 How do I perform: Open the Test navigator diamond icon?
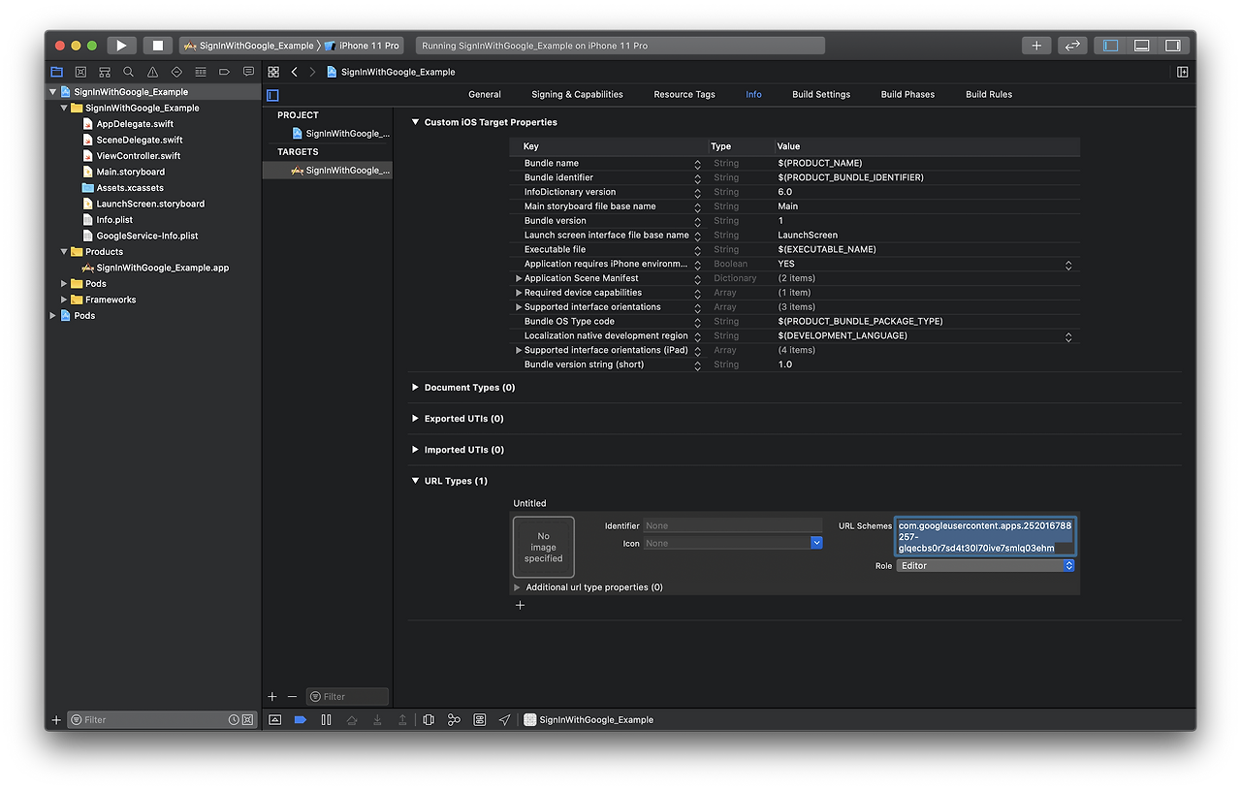coord(176,72)
